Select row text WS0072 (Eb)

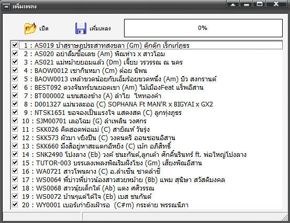pos(87,197)
